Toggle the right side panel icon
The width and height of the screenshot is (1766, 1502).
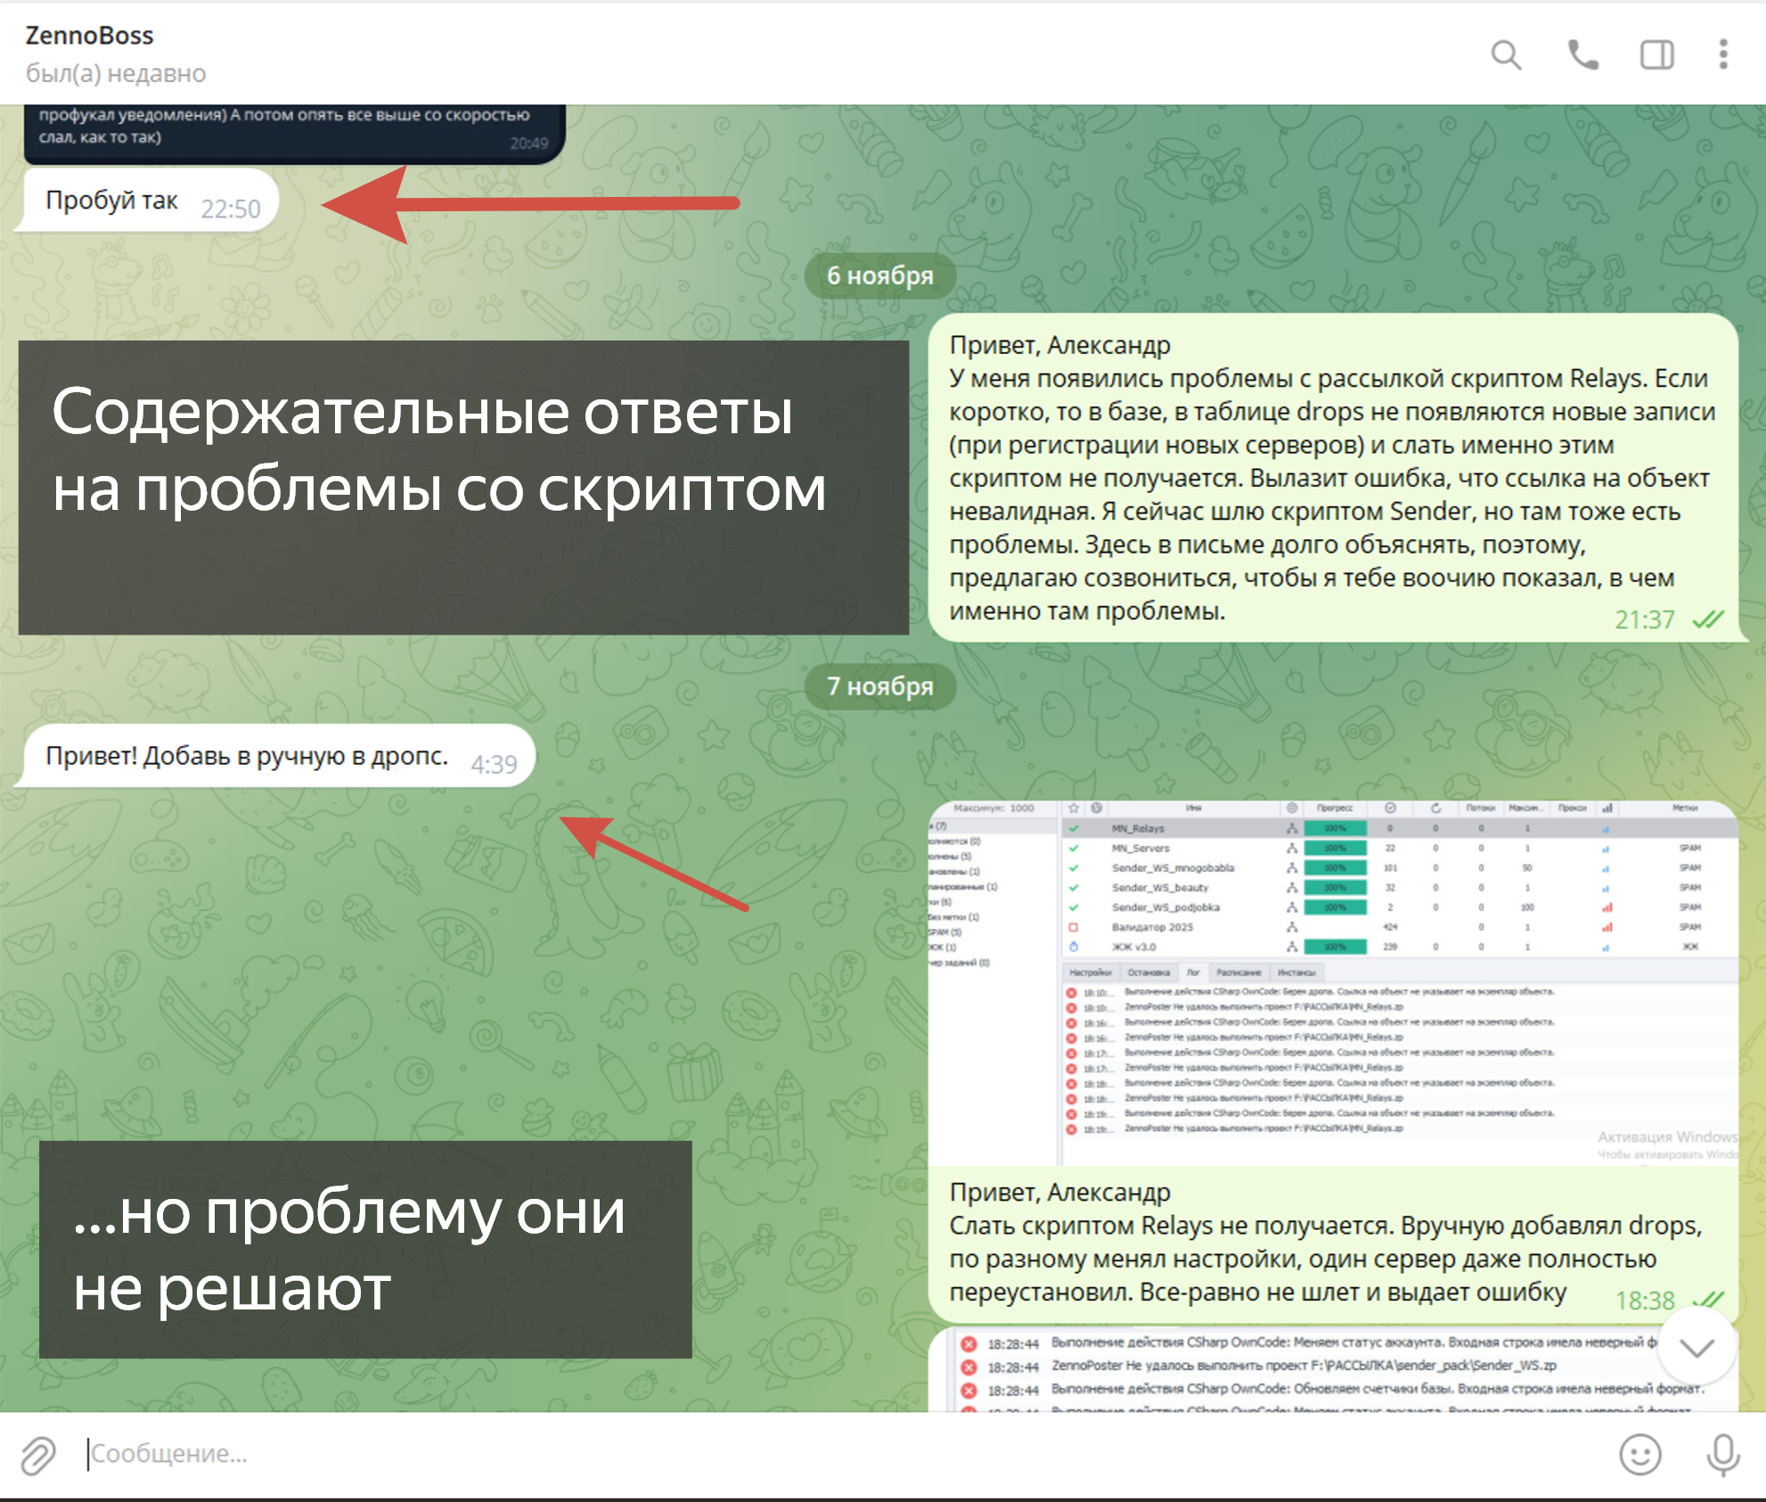(1656, 55)
